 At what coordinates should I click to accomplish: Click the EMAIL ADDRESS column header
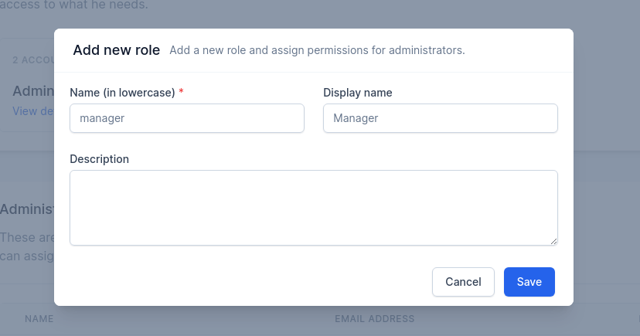tap(375, 318)
